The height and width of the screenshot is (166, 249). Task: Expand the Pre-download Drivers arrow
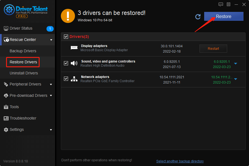pyautogui.click(x=51, y=96)
